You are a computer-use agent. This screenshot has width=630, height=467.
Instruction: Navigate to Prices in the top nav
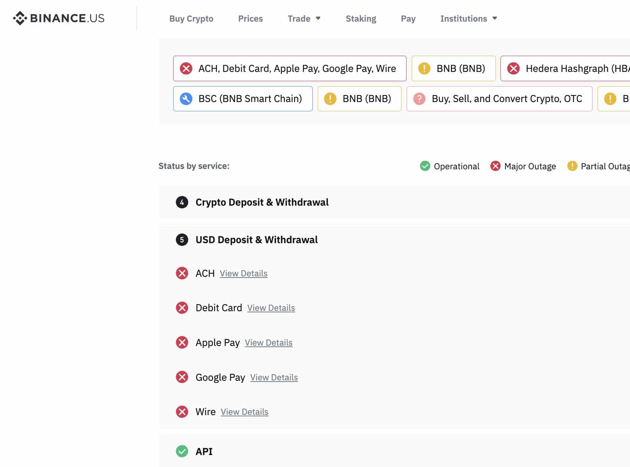coord(250,19)
